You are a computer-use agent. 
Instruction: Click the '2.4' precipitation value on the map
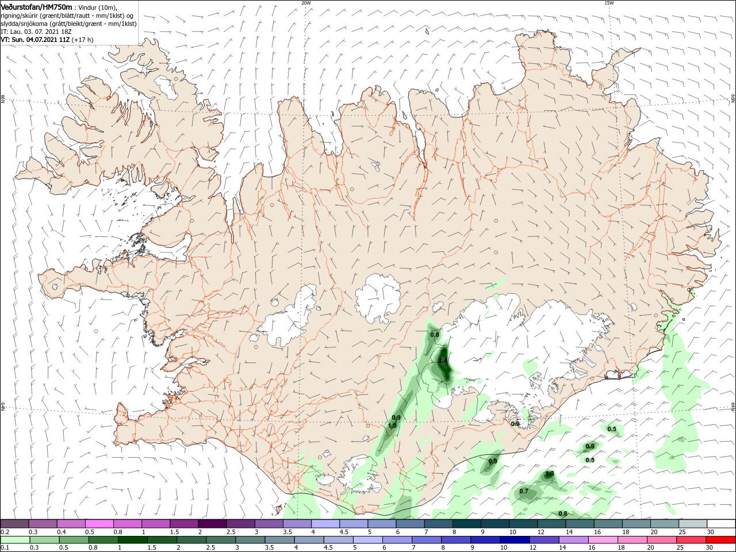pos(443,361)
